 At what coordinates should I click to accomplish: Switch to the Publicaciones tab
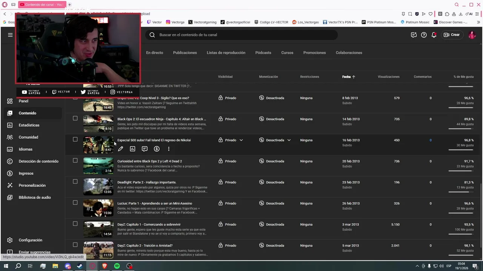click(x=185, y=53)
